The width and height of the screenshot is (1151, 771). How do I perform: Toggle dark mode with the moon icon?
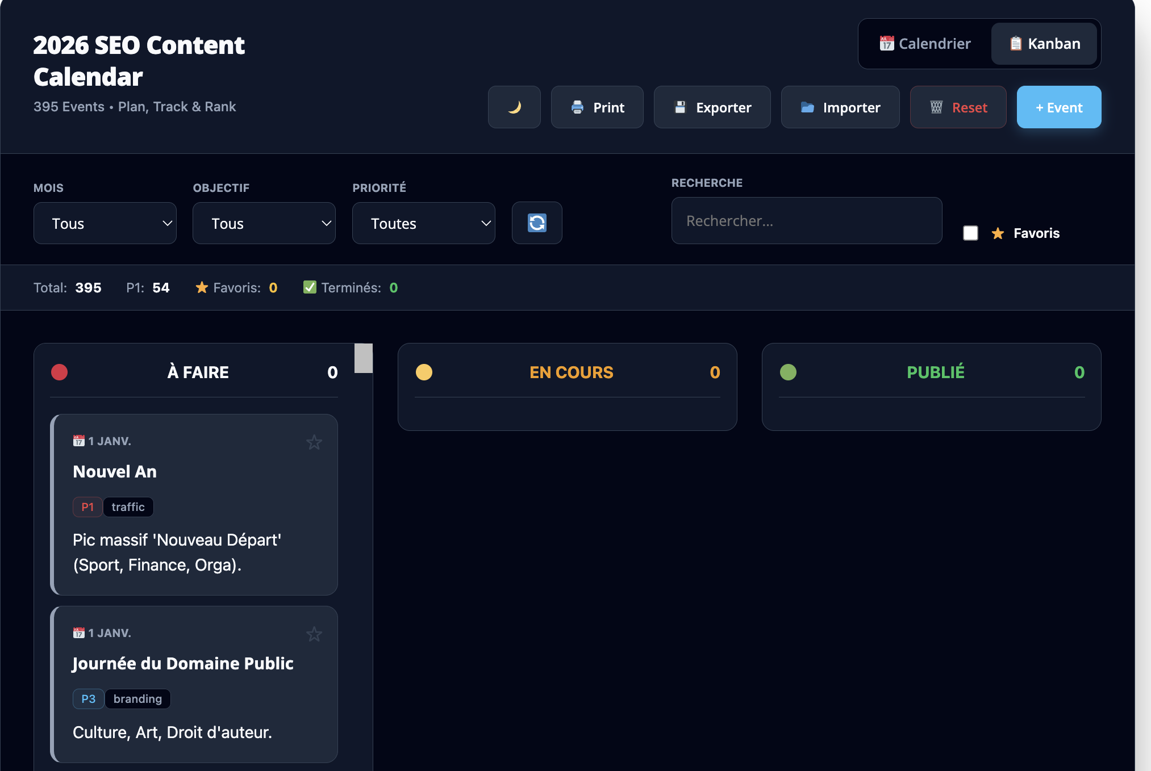[514, 107]
